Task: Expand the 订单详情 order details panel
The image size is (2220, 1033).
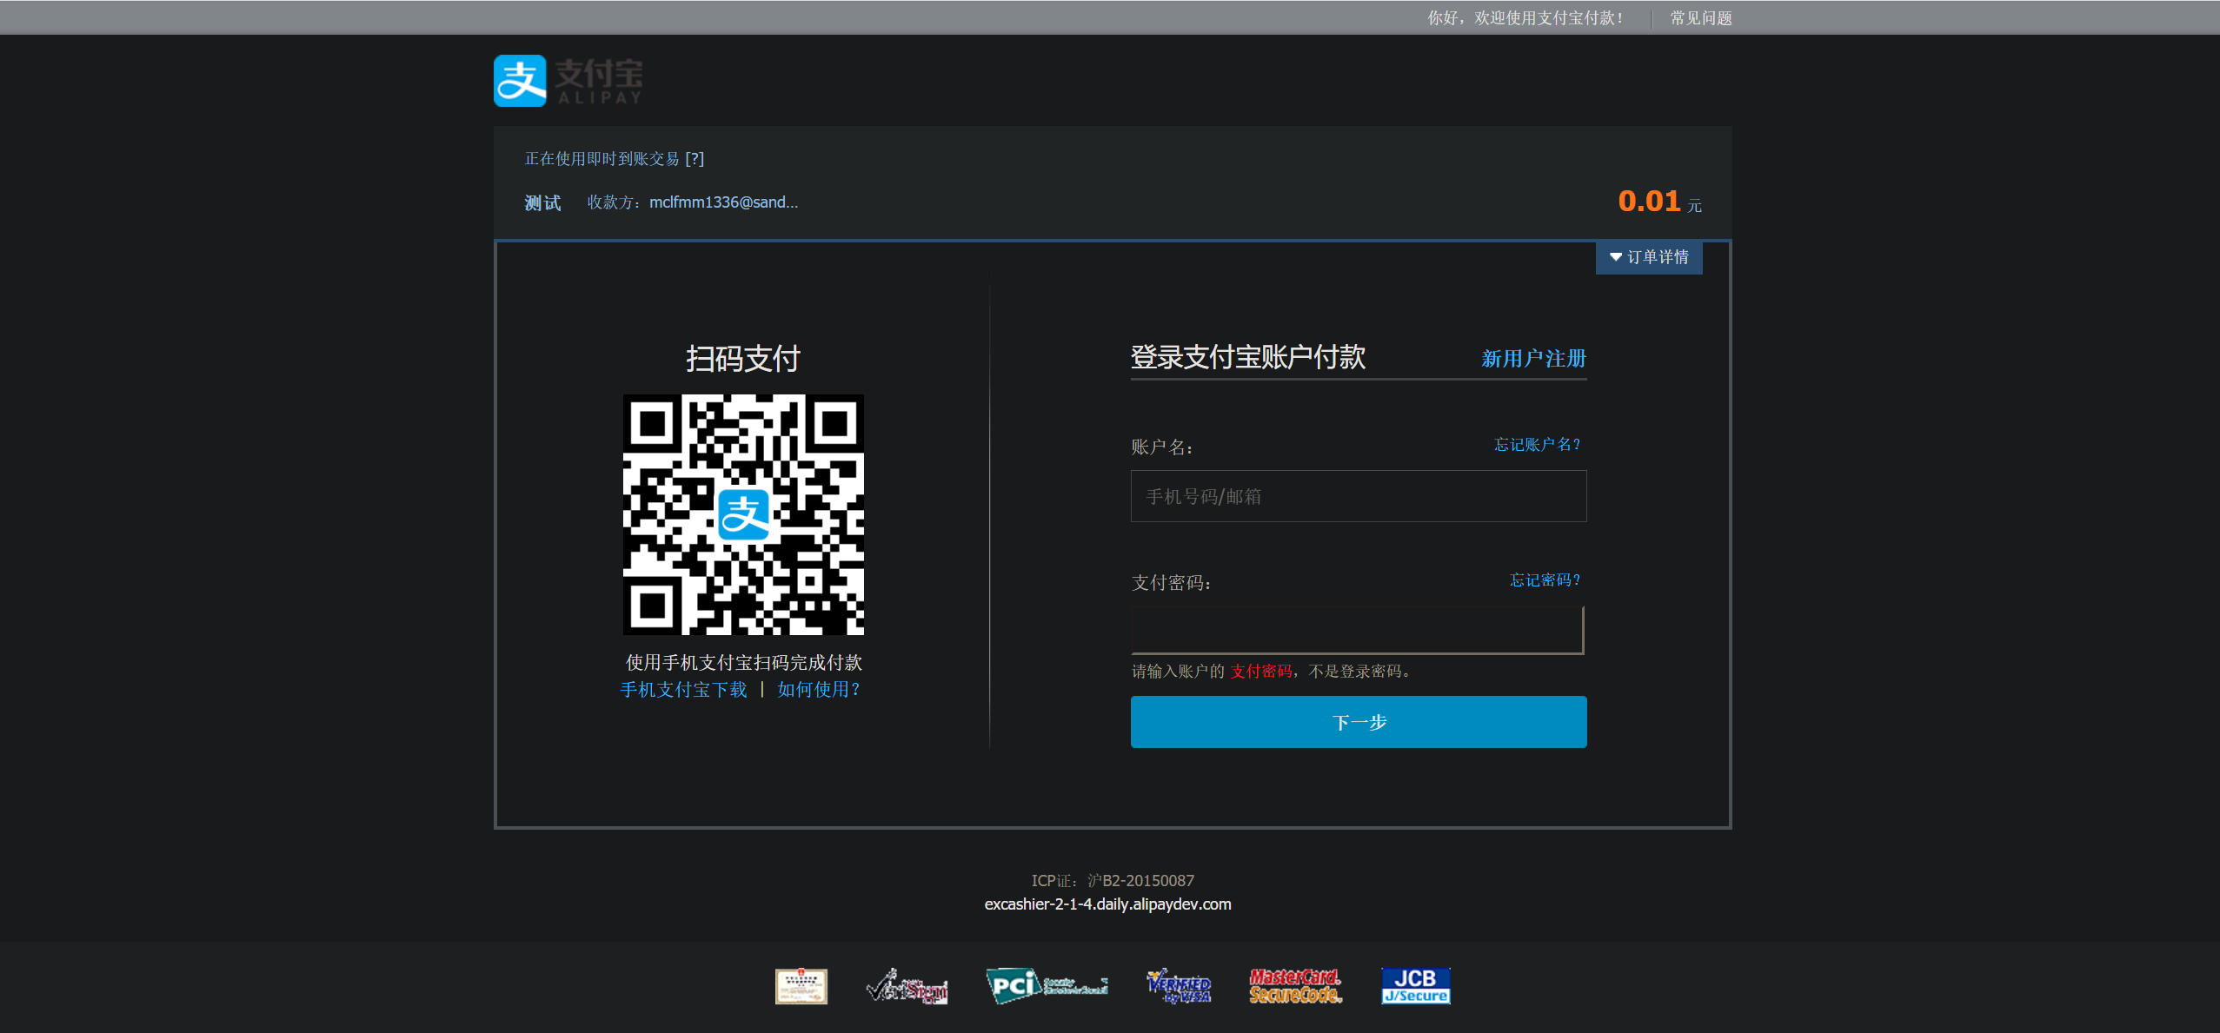Action: (x=1649, y=257)
